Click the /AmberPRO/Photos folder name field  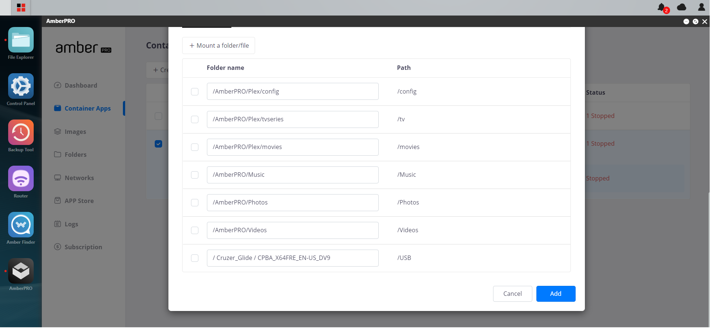point(292,202)
